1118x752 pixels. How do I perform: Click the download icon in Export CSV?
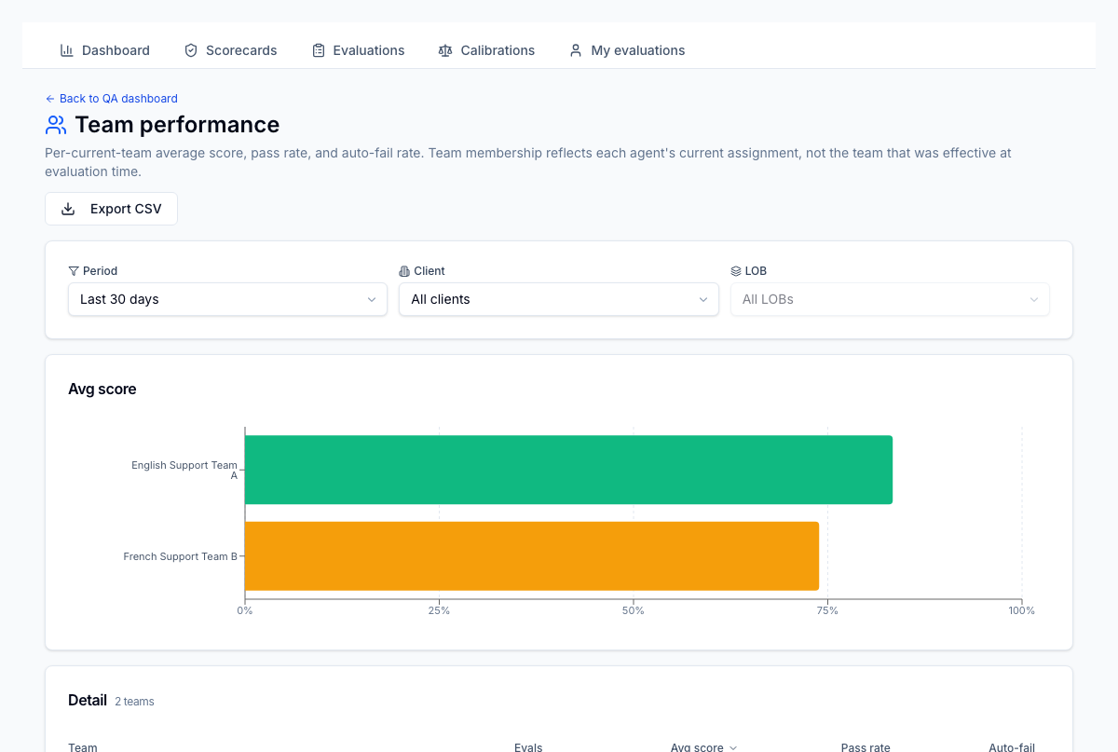(68, 209)
